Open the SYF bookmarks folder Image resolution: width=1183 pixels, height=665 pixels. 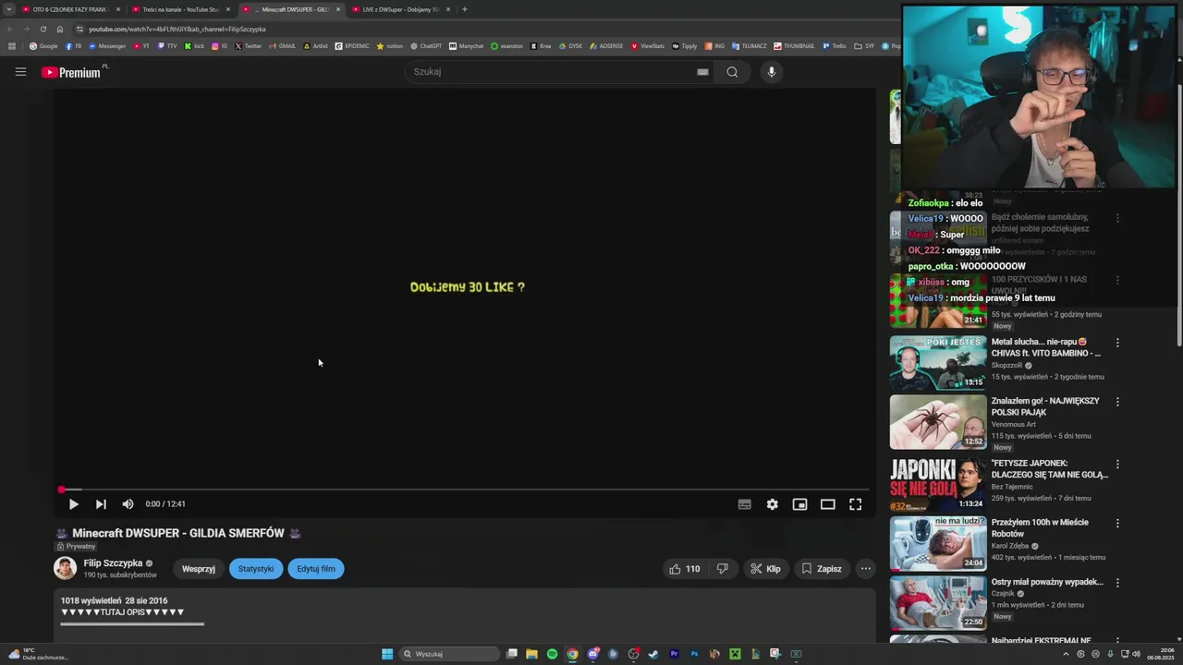point(864,46)
